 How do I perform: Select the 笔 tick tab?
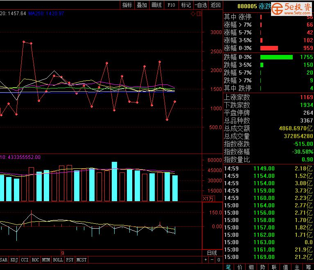(x=228, y=267)
